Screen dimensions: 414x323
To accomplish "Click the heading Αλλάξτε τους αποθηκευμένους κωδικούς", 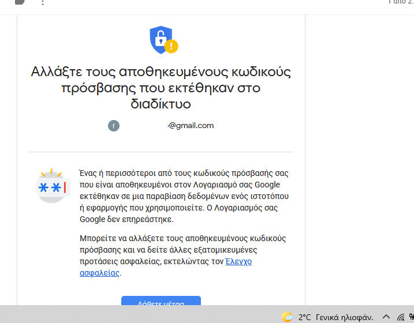I will tap(161, 88).
